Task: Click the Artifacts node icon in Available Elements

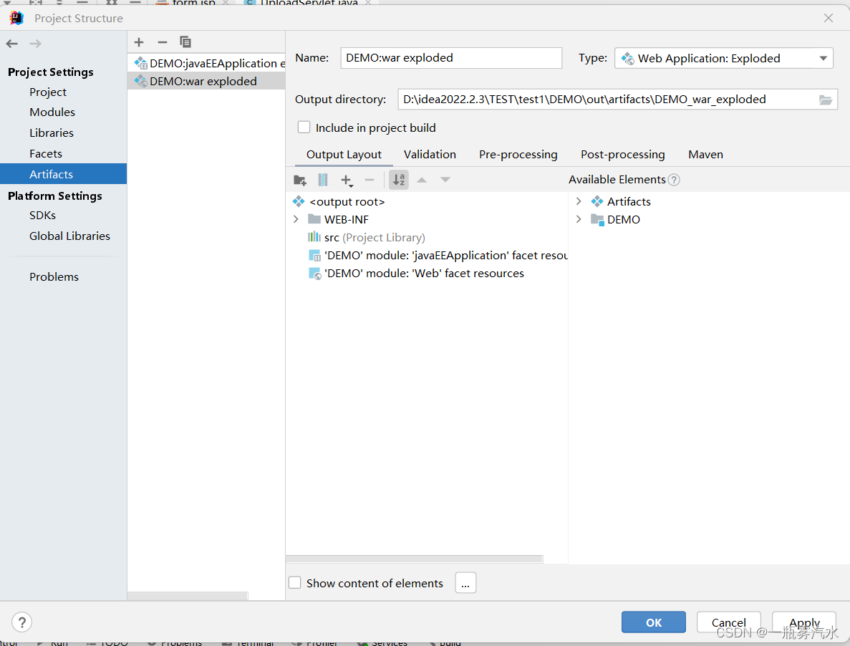Action: point(597,201)
